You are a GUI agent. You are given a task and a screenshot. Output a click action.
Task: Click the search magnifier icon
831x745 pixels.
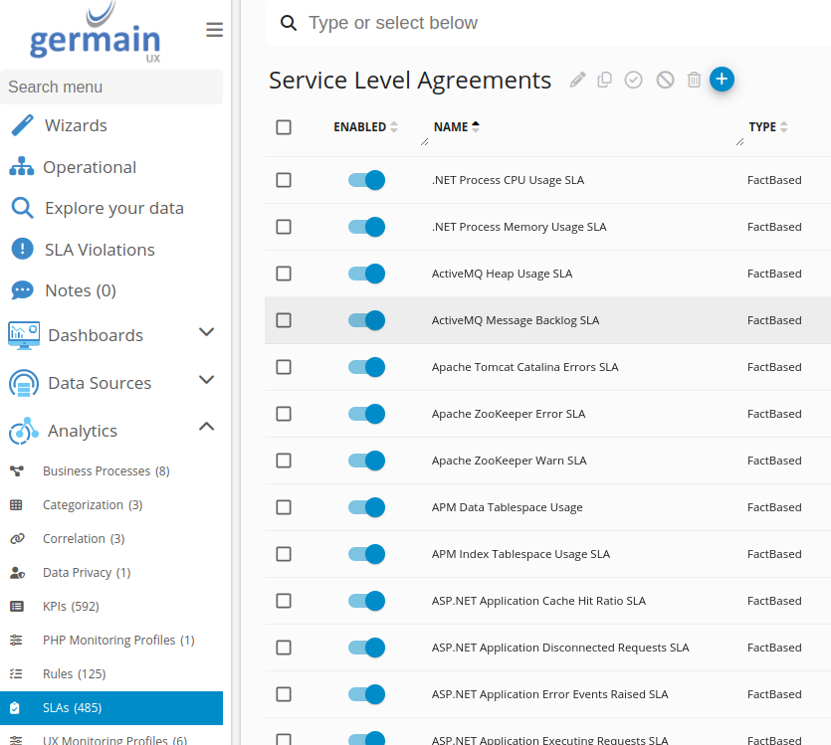(x=289, y=23)
